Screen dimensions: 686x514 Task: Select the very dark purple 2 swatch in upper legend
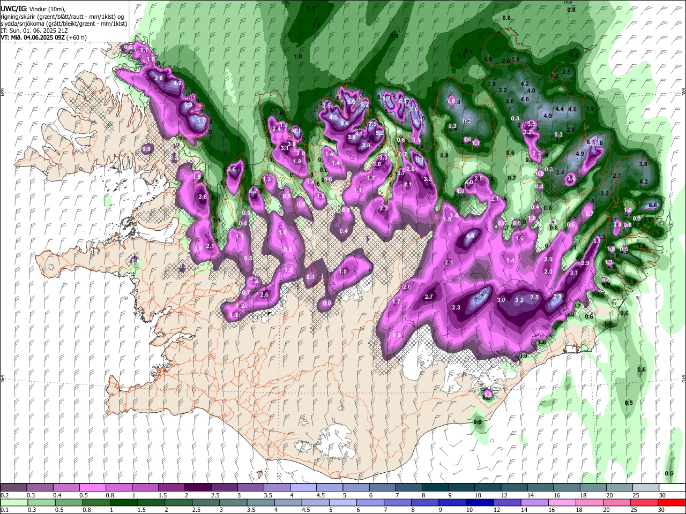197,487
